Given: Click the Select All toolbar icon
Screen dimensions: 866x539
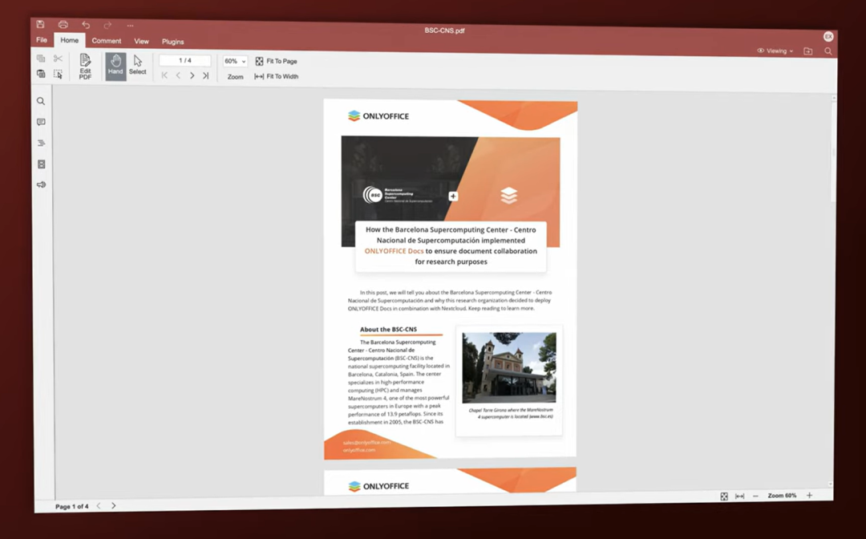Looking at the screenshot, I should coord(58,74).
